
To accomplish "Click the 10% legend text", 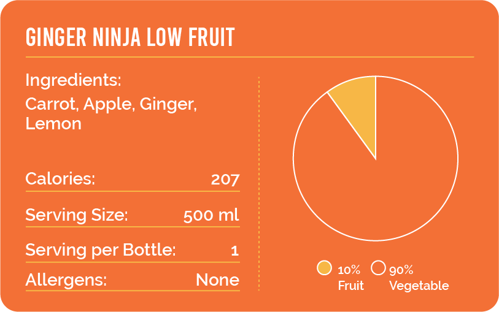I will [349, 270].
